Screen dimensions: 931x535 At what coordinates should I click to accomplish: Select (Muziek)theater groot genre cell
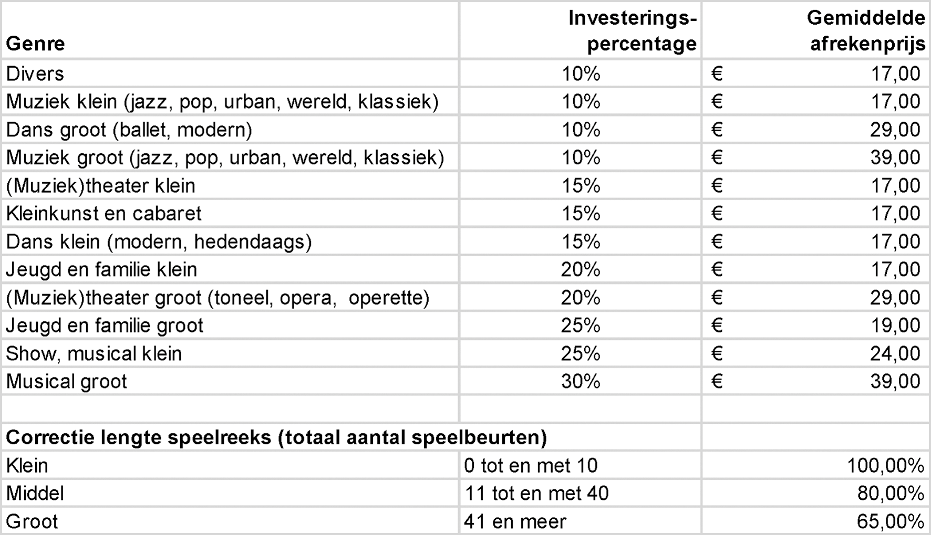pyautogui.click(x=218, y=298)
